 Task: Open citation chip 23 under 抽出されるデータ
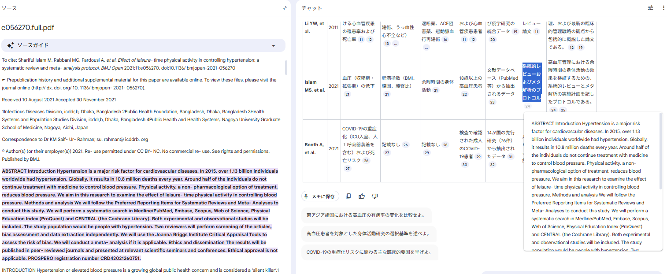point(492,102)
